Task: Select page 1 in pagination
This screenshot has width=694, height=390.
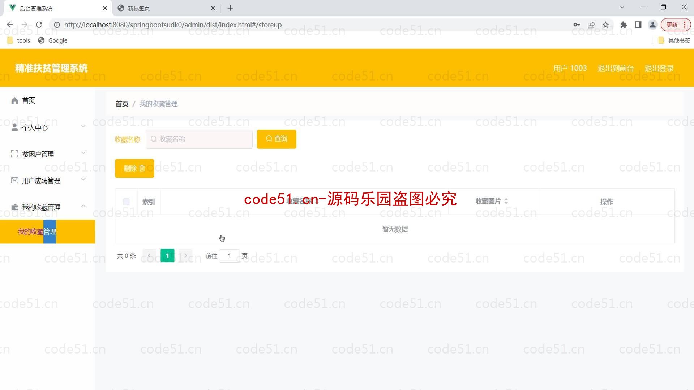Action: point(167,256)
